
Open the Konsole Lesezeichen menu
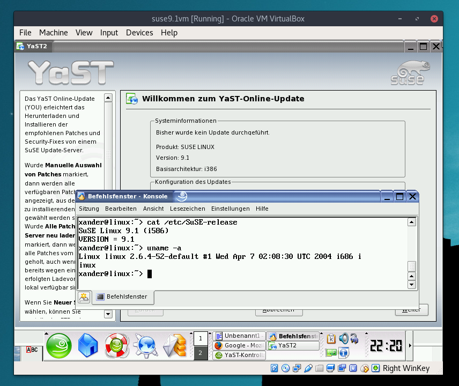tap(188, 209)
